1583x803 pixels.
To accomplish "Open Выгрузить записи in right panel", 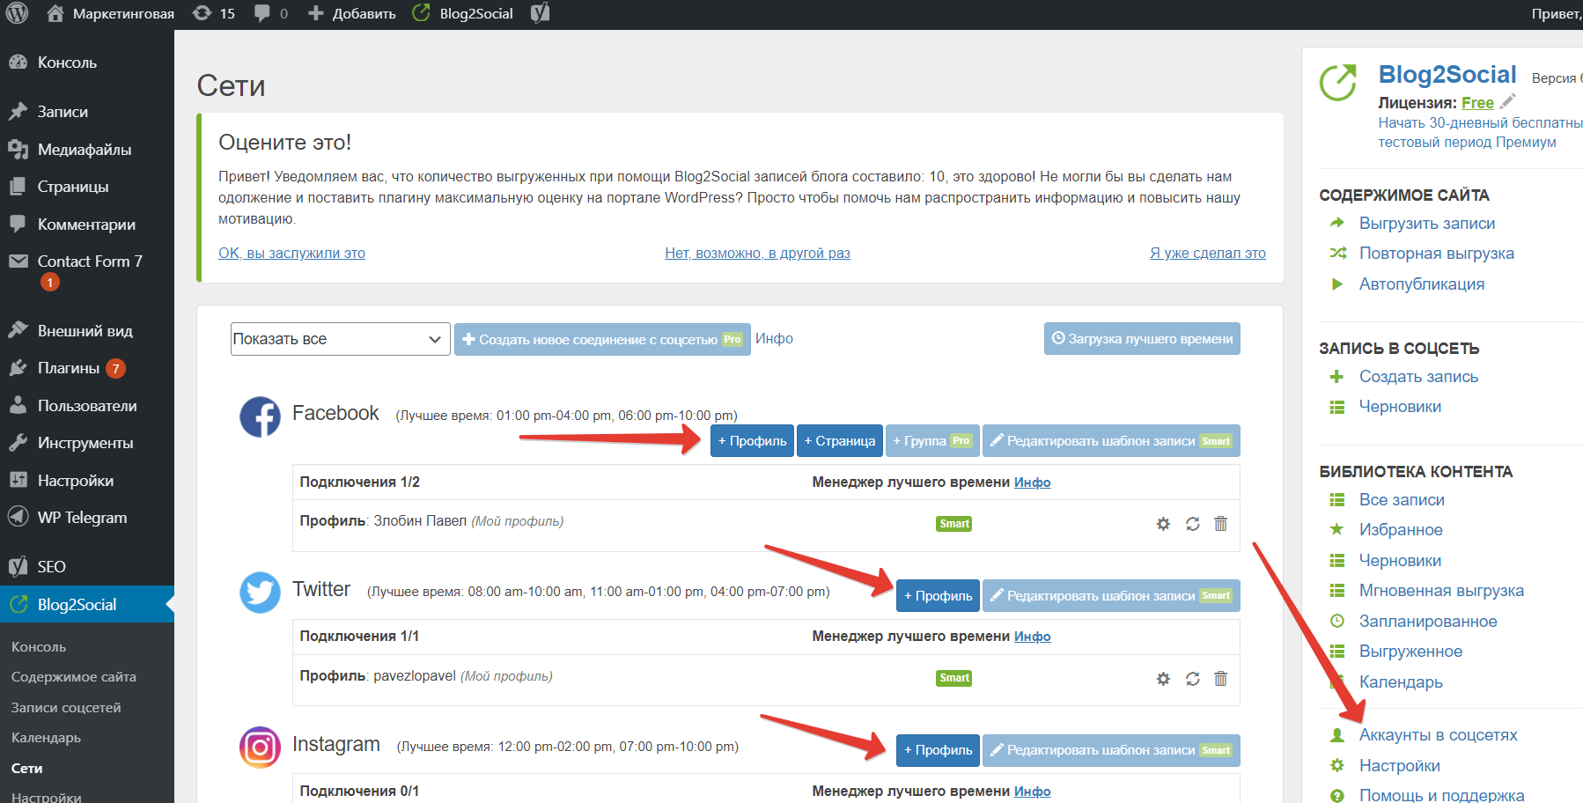I will click(1427, 224).
